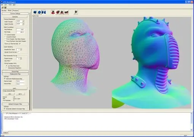Click the first red camera-mode icon
The image size is (194, 137).
[x=53, y=12]
